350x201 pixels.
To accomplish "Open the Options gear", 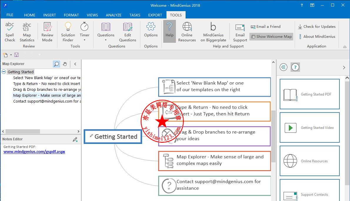I will tap(151, 29).
